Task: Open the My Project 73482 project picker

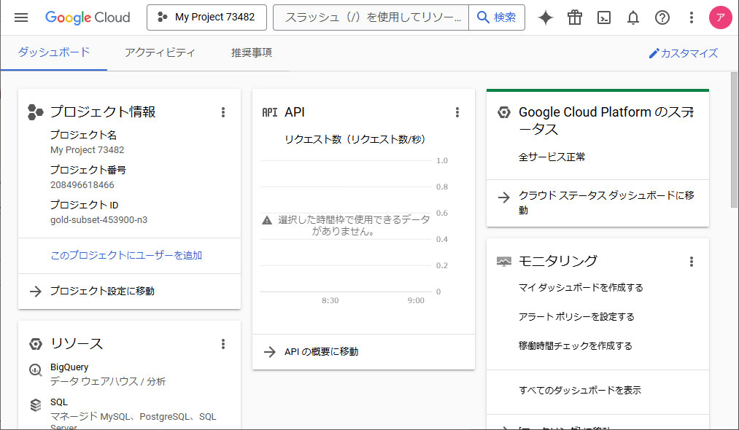Action: point(206,17)
